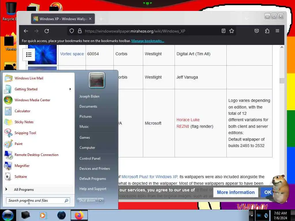This screenshot has height=221, width=295.
Task: Open Pictures from Start menu
Action: click(x=85, y=117)
